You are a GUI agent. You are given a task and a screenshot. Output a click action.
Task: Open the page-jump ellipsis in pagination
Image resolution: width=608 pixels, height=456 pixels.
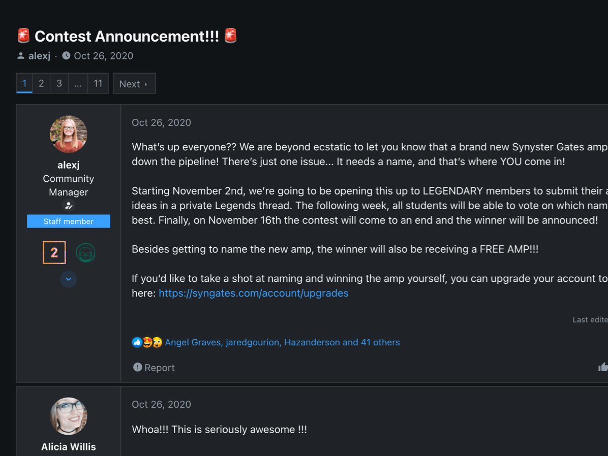pyautogui.click(x=78, y=83)
